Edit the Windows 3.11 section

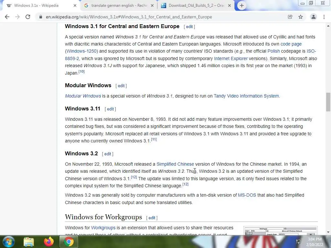click(111, 109)
